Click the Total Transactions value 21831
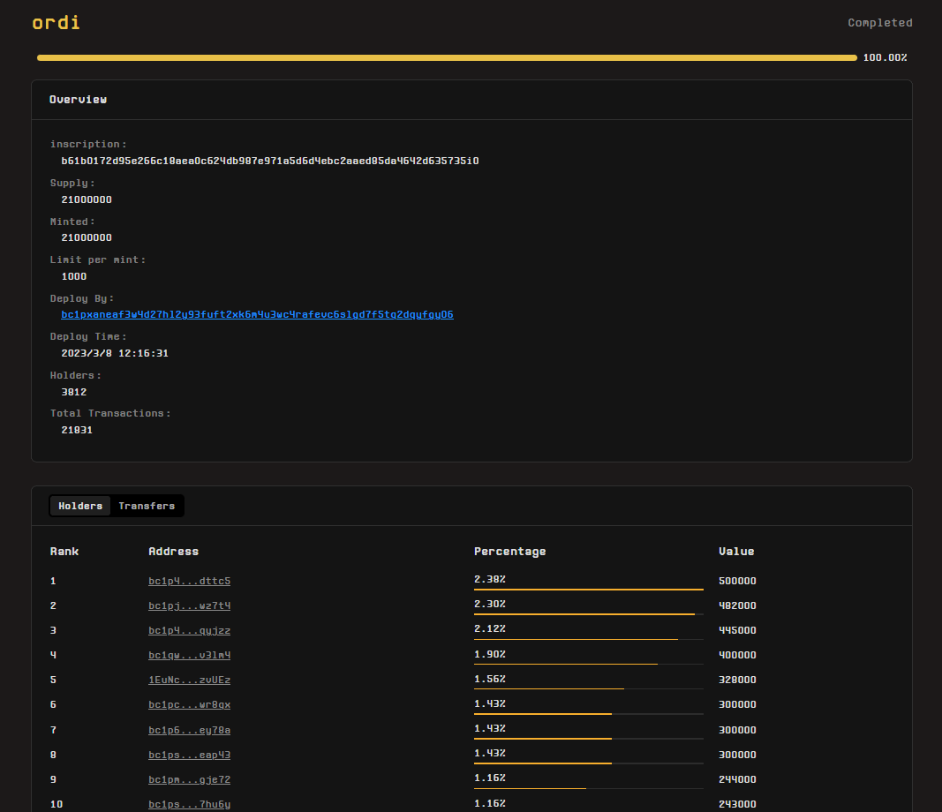This screenshot has height=812, width=942. pos(77,430)
